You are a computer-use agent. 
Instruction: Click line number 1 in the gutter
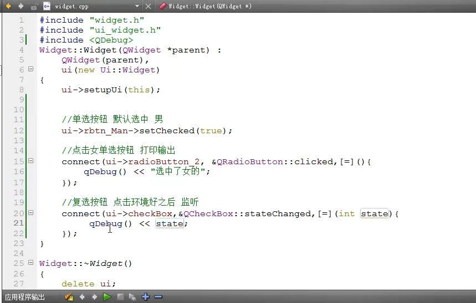point(21,20)
